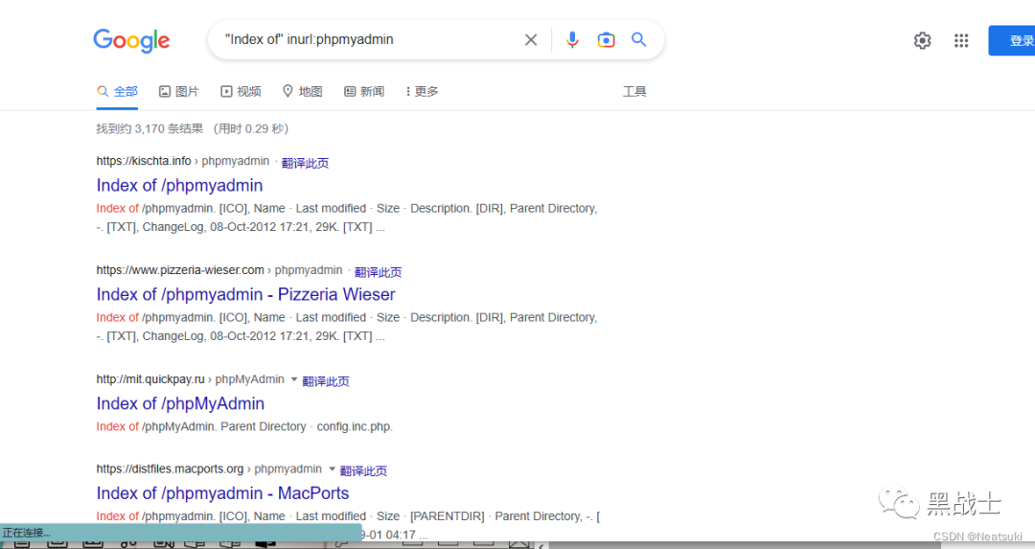
Task: Open Index of /phpmyadmin - Pizzeria Wieser
Action: coord(245,294)
